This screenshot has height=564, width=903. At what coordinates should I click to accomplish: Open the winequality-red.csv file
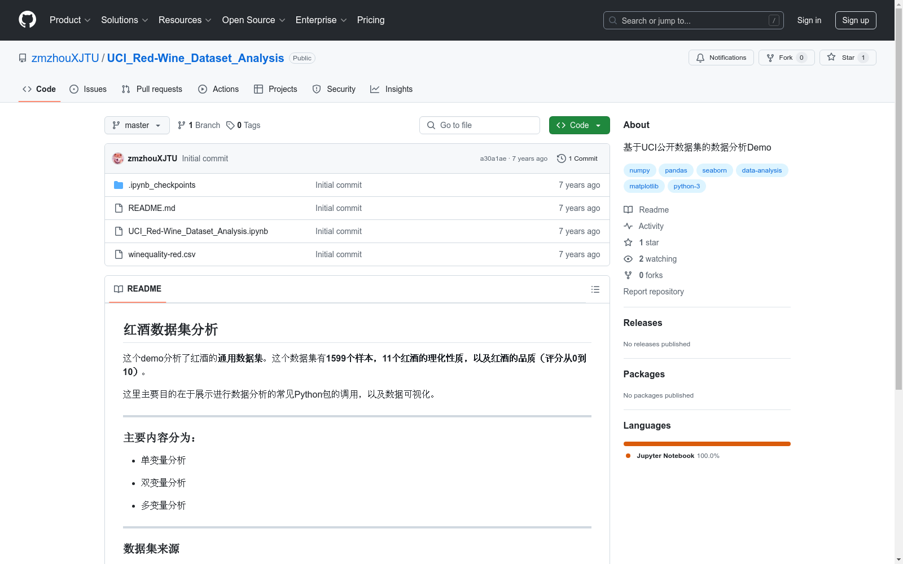[162, 254]
